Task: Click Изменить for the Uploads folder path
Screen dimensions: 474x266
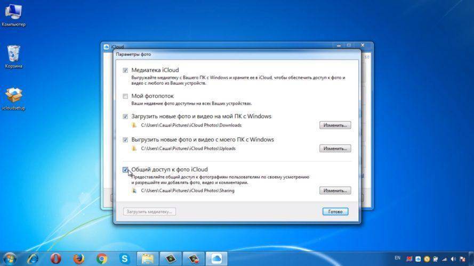Action: pyautogui.click(x=335, y=148)
